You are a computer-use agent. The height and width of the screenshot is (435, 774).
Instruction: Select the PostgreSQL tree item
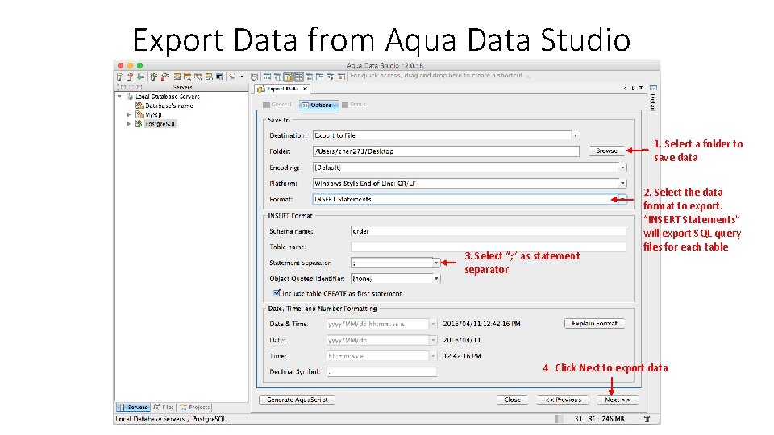(160, 124)
